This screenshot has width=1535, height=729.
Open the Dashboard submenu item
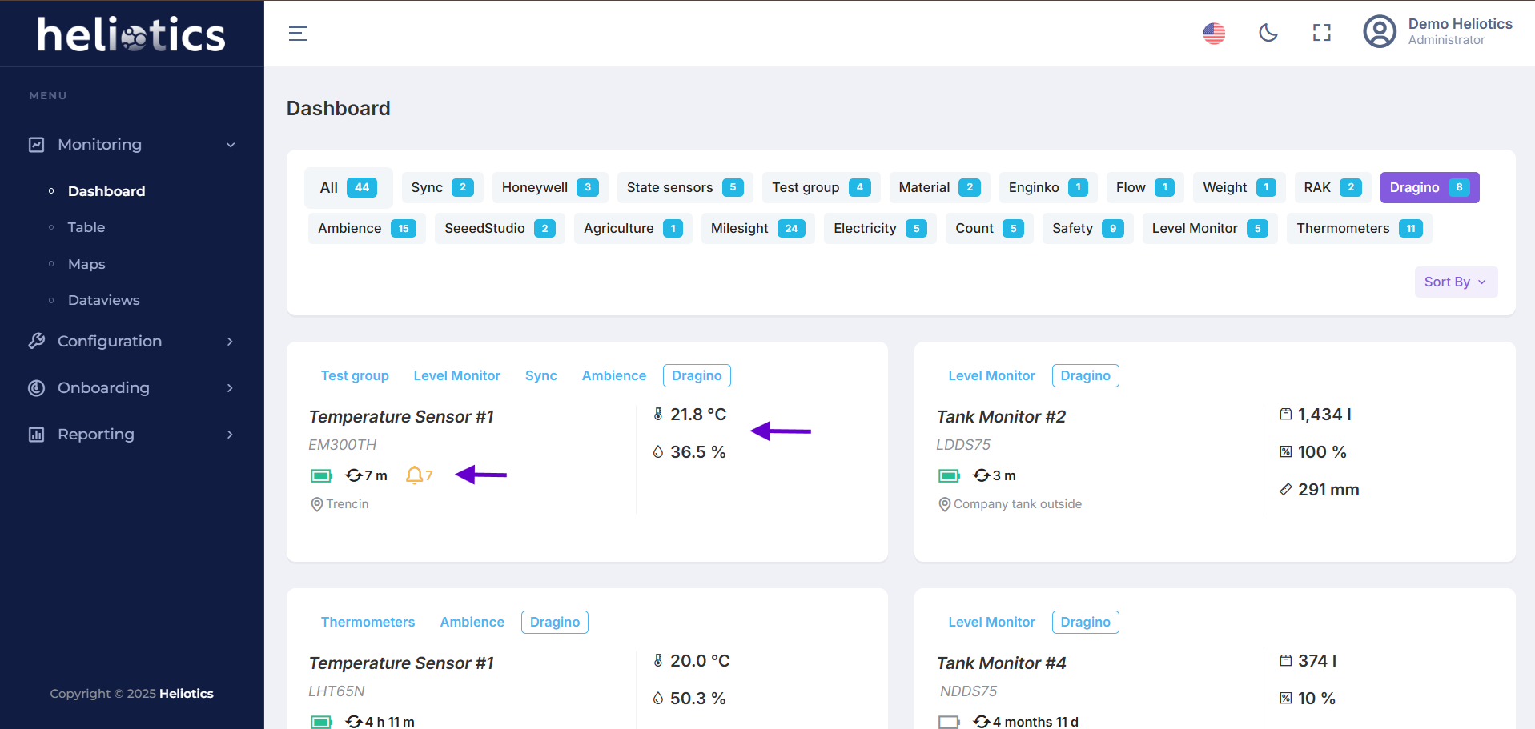(x=106, y=191)
